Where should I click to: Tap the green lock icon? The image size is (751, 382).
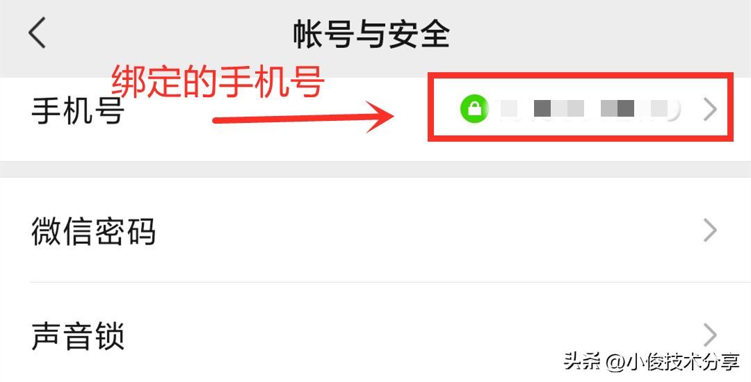(x=474, y=108)
